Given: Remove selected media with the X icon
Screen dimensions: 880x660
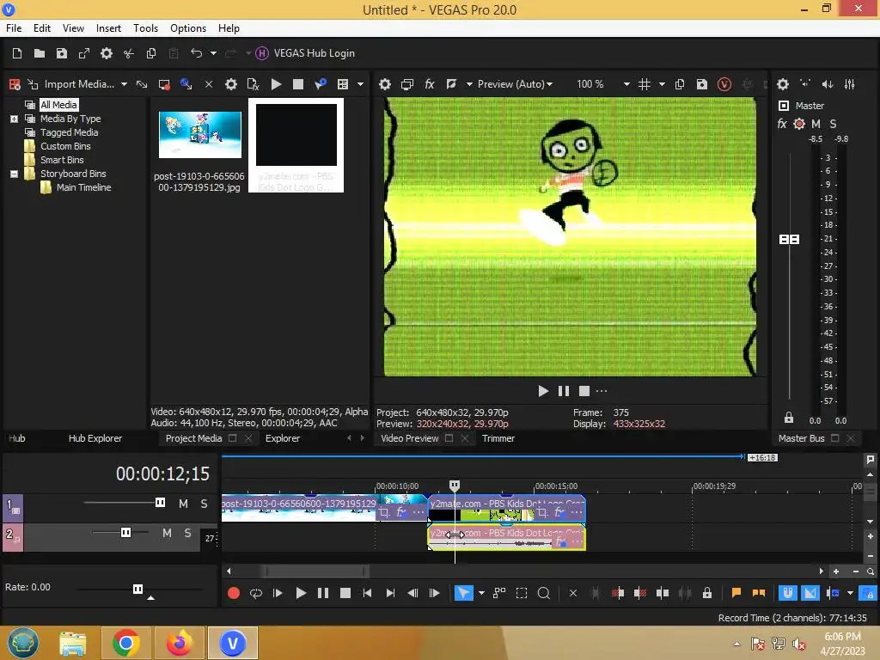Looking at the screenshot, I should [x=209, y=84].
